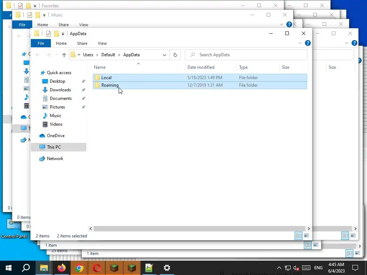The image size is (367, 275).
Task: Unpin Downloads using its pin icon
Action: (x=83, y=90)
